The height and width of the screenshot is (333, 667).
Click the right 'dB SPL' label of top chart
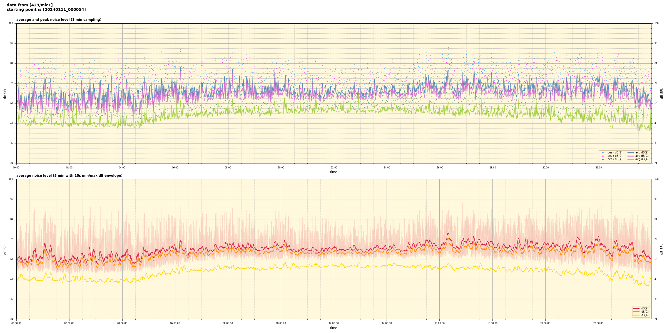(662, 93)
